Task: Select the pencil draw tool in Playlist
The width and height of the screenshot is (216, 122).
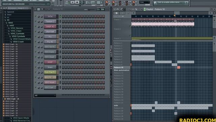Action: click(122, 9)
